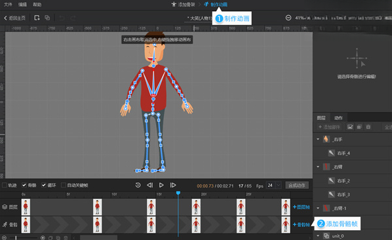Click the copy icon in top toolbar
This screenshot has width=392, height=240.
point(47,18)
